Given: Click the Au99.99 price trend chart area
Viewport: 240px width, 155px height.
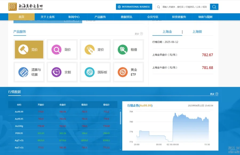Looking at the screenshot, I should tap(173, 127).
